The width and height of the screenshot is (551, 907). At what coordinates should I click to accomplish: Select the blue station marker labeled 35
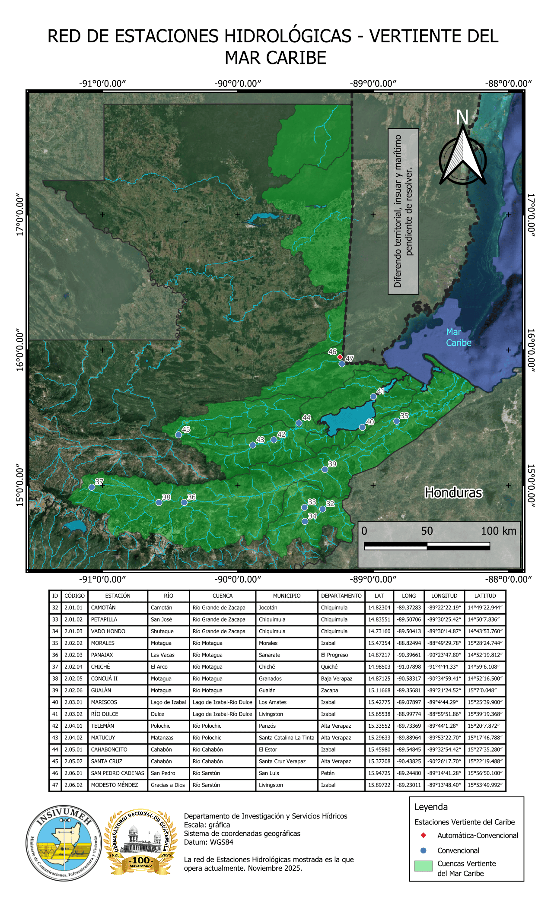[397, 421]
